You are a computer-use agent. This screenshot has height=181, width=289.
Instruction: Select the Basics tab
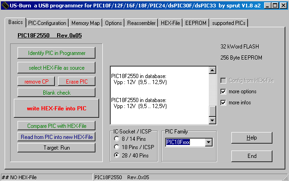16,22
